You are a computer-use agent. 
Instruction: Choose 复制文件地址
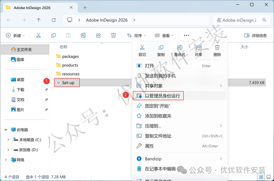click(179, 136)
